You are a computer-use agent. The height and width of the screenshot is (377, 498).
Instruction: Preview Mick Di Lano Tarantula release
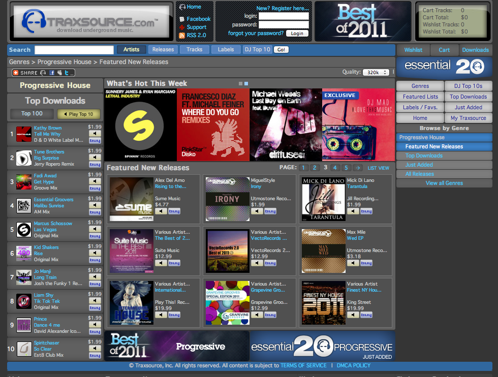pos(353,211)
